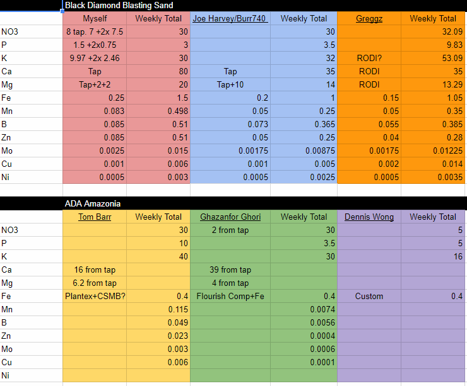This screenshot has width=467, height=386.
Task: Select the Flourish Comp+Fe cell
Action: 230,296
